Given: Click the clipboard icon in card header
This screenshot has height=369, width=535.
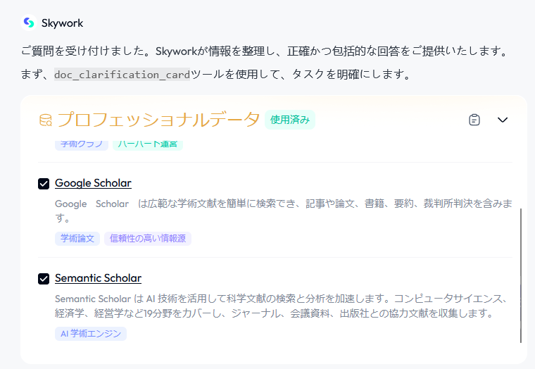Looking at the screenshot, I should point(474,120).
